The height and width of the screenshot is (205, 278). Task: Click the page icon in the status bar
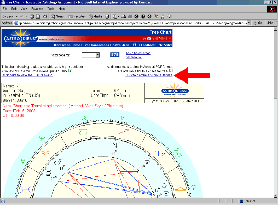coord(3,201)
